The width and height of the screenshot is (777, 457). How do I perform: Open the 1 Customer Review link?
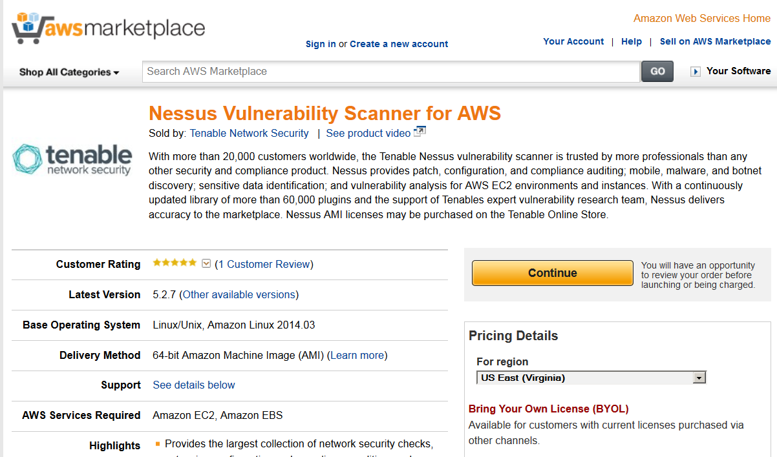[x=264, y=264]
